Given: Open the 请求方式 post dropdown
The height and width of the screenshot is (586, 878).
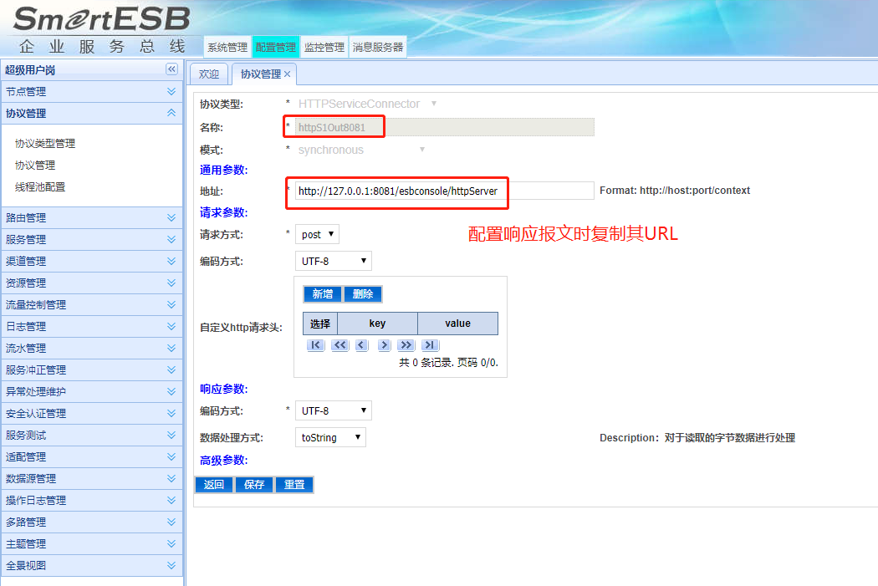Looking at the screenshot, I should click(x=317, y=234).
